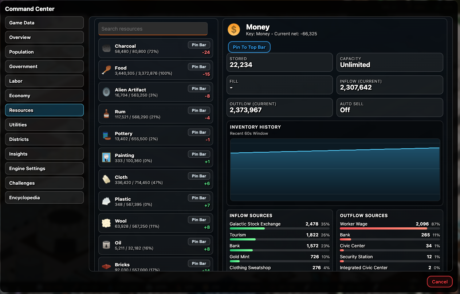Click the Alien Artifact icon
This screenshot has width=460, height=294.
click(x=106, y=92)
